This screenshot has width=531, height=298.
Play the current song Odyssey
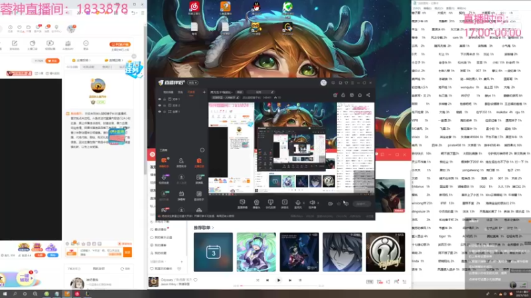(279, 280)
